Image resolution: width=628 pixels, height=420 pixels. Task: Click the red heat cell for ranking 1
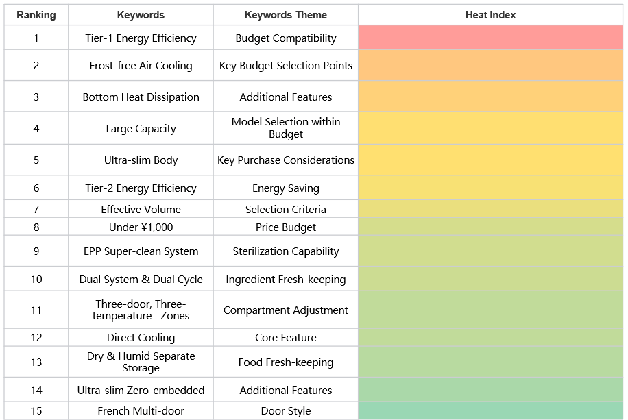(x=490, y=38)
